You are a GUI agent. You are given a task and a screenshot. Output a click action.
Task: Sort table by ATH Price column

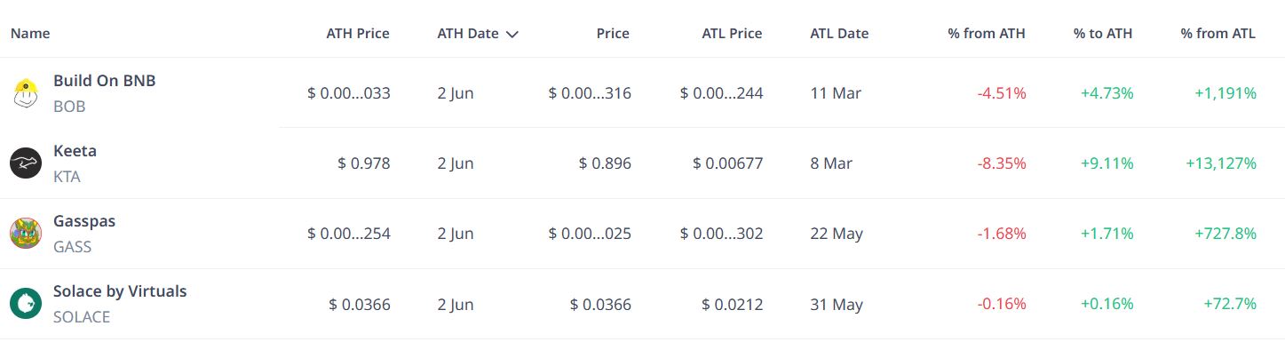[x=358, y=34]
